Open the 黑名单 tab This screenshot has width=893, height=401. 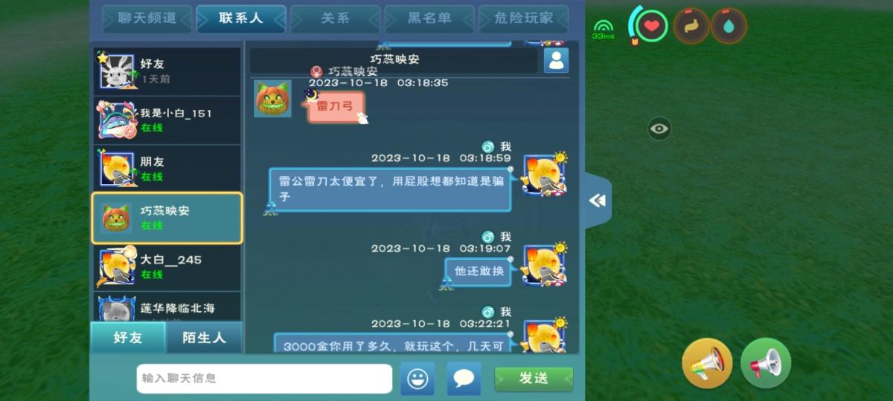click(x=429, y=18)
